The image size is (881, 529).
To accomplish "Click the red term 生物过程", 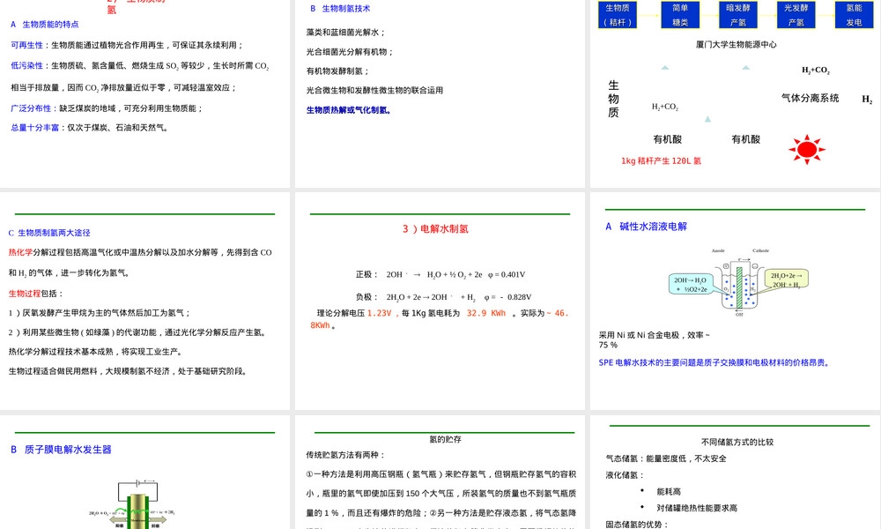I will click(x=24, y=294).
